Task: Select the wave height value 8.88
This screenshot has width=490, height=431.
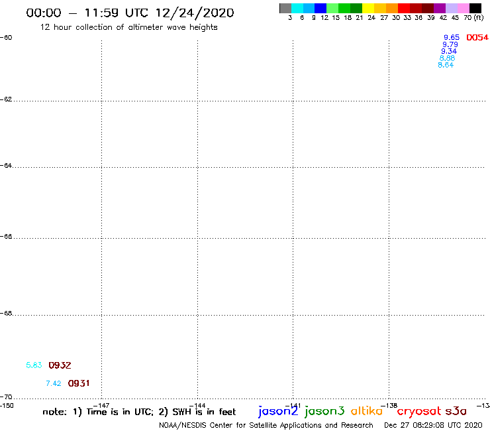Action: pyautogui.click(x=447, y=58)
